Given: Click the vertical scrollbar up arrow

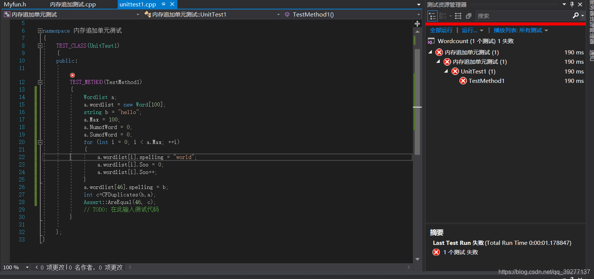Looking at the screenshot, I should [x=417, y=31].
